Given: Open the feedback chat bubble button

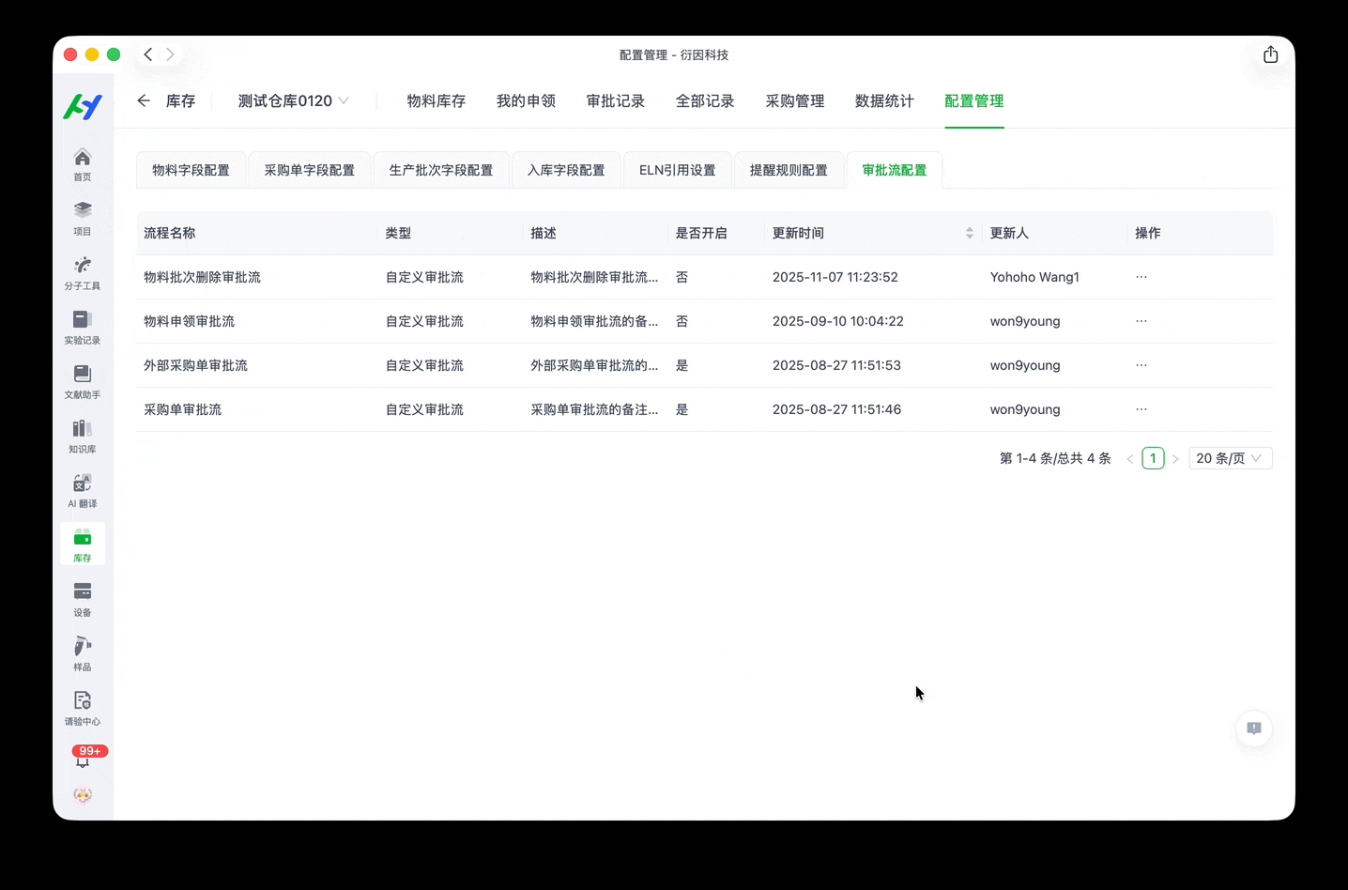Looking at the screenshot, I should click(x=1253, y=729).
